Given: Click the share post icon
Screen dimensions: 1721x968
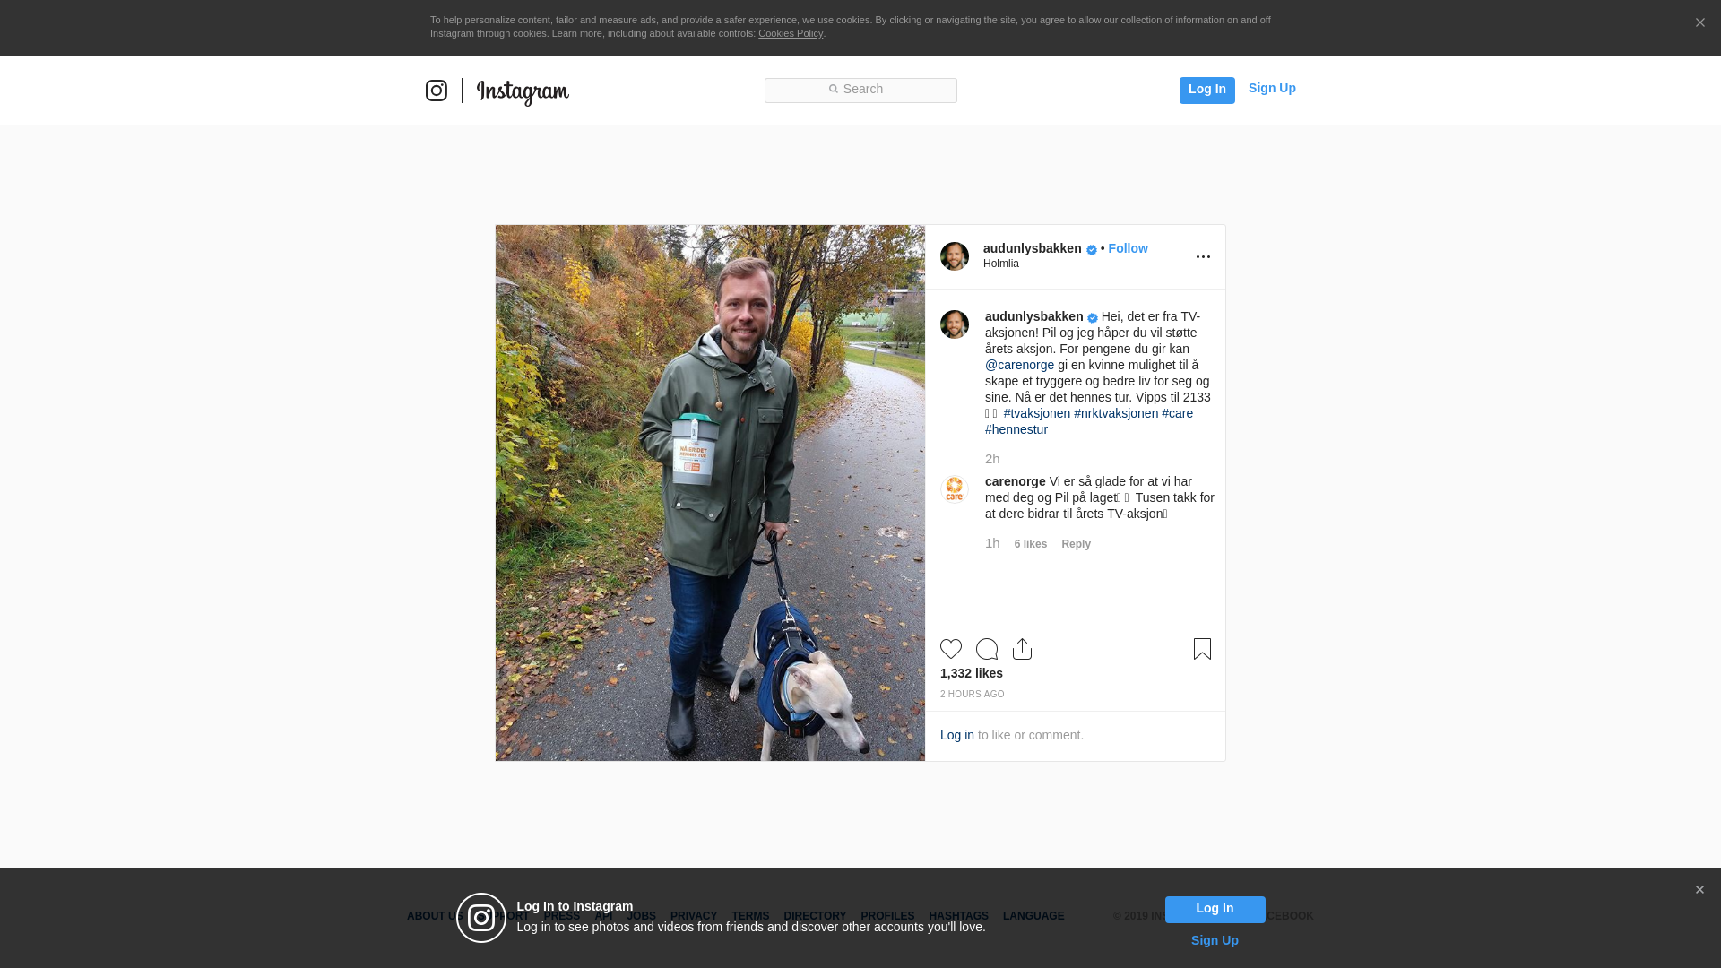Looking at the screenshot, I should [x=1023, y=649].
